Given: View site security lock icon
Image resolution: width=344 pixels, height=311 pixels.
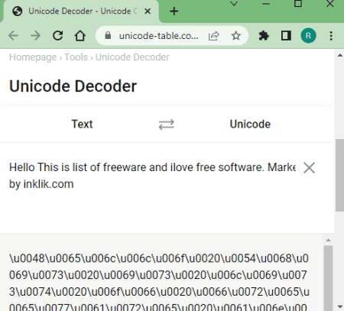Looking at the screenshot, I should (x=108, y=35).
